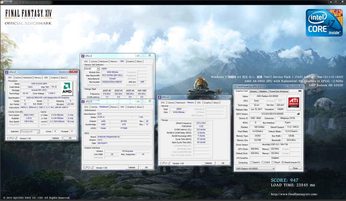Open the SPD tab in the CPU-Z Mainboard window

tap(122, 107)
